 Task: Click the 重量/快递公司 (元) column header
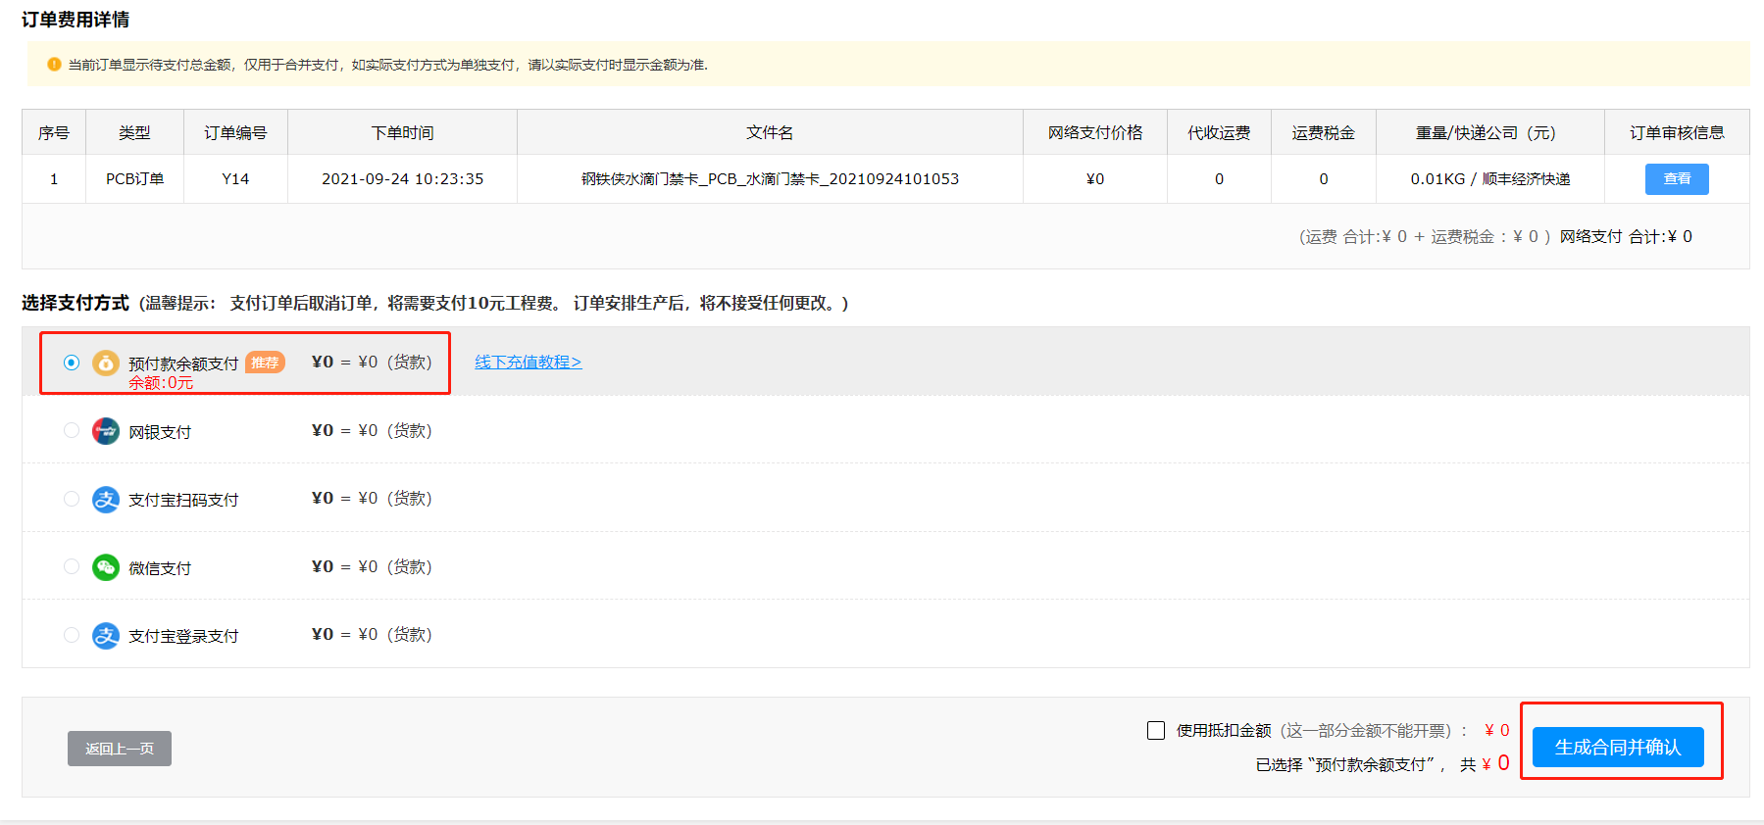point(1490,132)
